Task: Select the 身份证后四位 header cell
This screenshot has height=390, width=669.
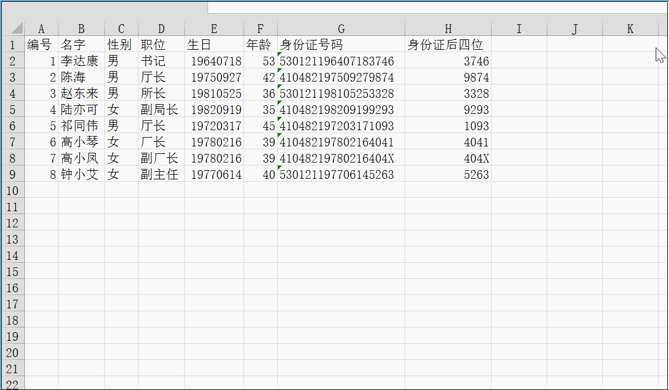Action: (x=448, y=44)
